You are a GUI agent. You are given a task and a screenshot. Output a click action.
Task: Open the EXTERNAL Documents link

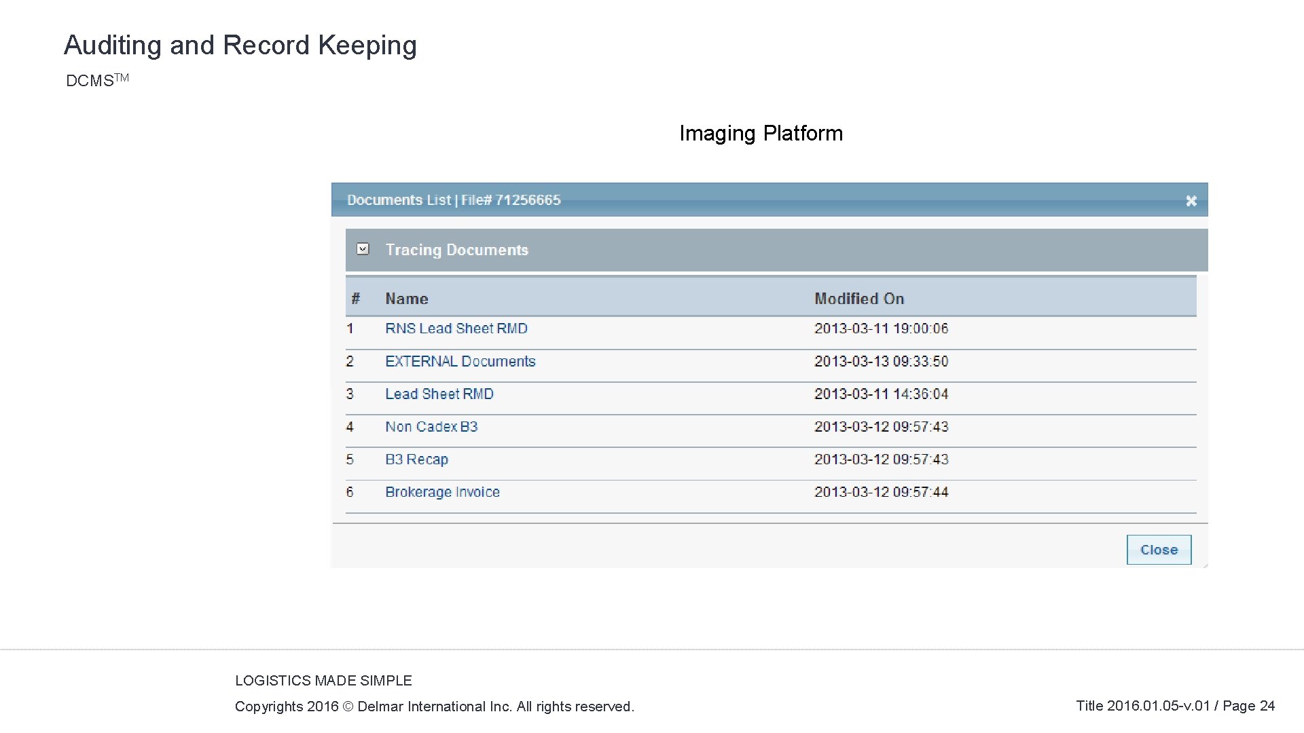[x=460, y=361]
